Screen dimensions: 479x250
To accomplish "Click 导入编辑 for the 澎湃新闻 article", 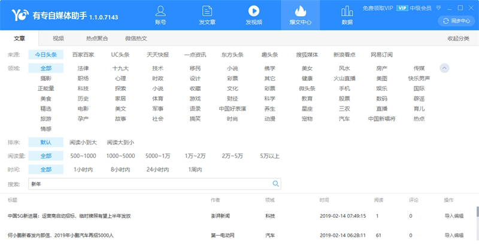I will point(454,216).
